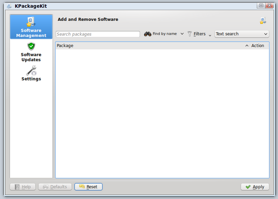
Task: Click the software package icon beside the header
Action: point(263,20)
